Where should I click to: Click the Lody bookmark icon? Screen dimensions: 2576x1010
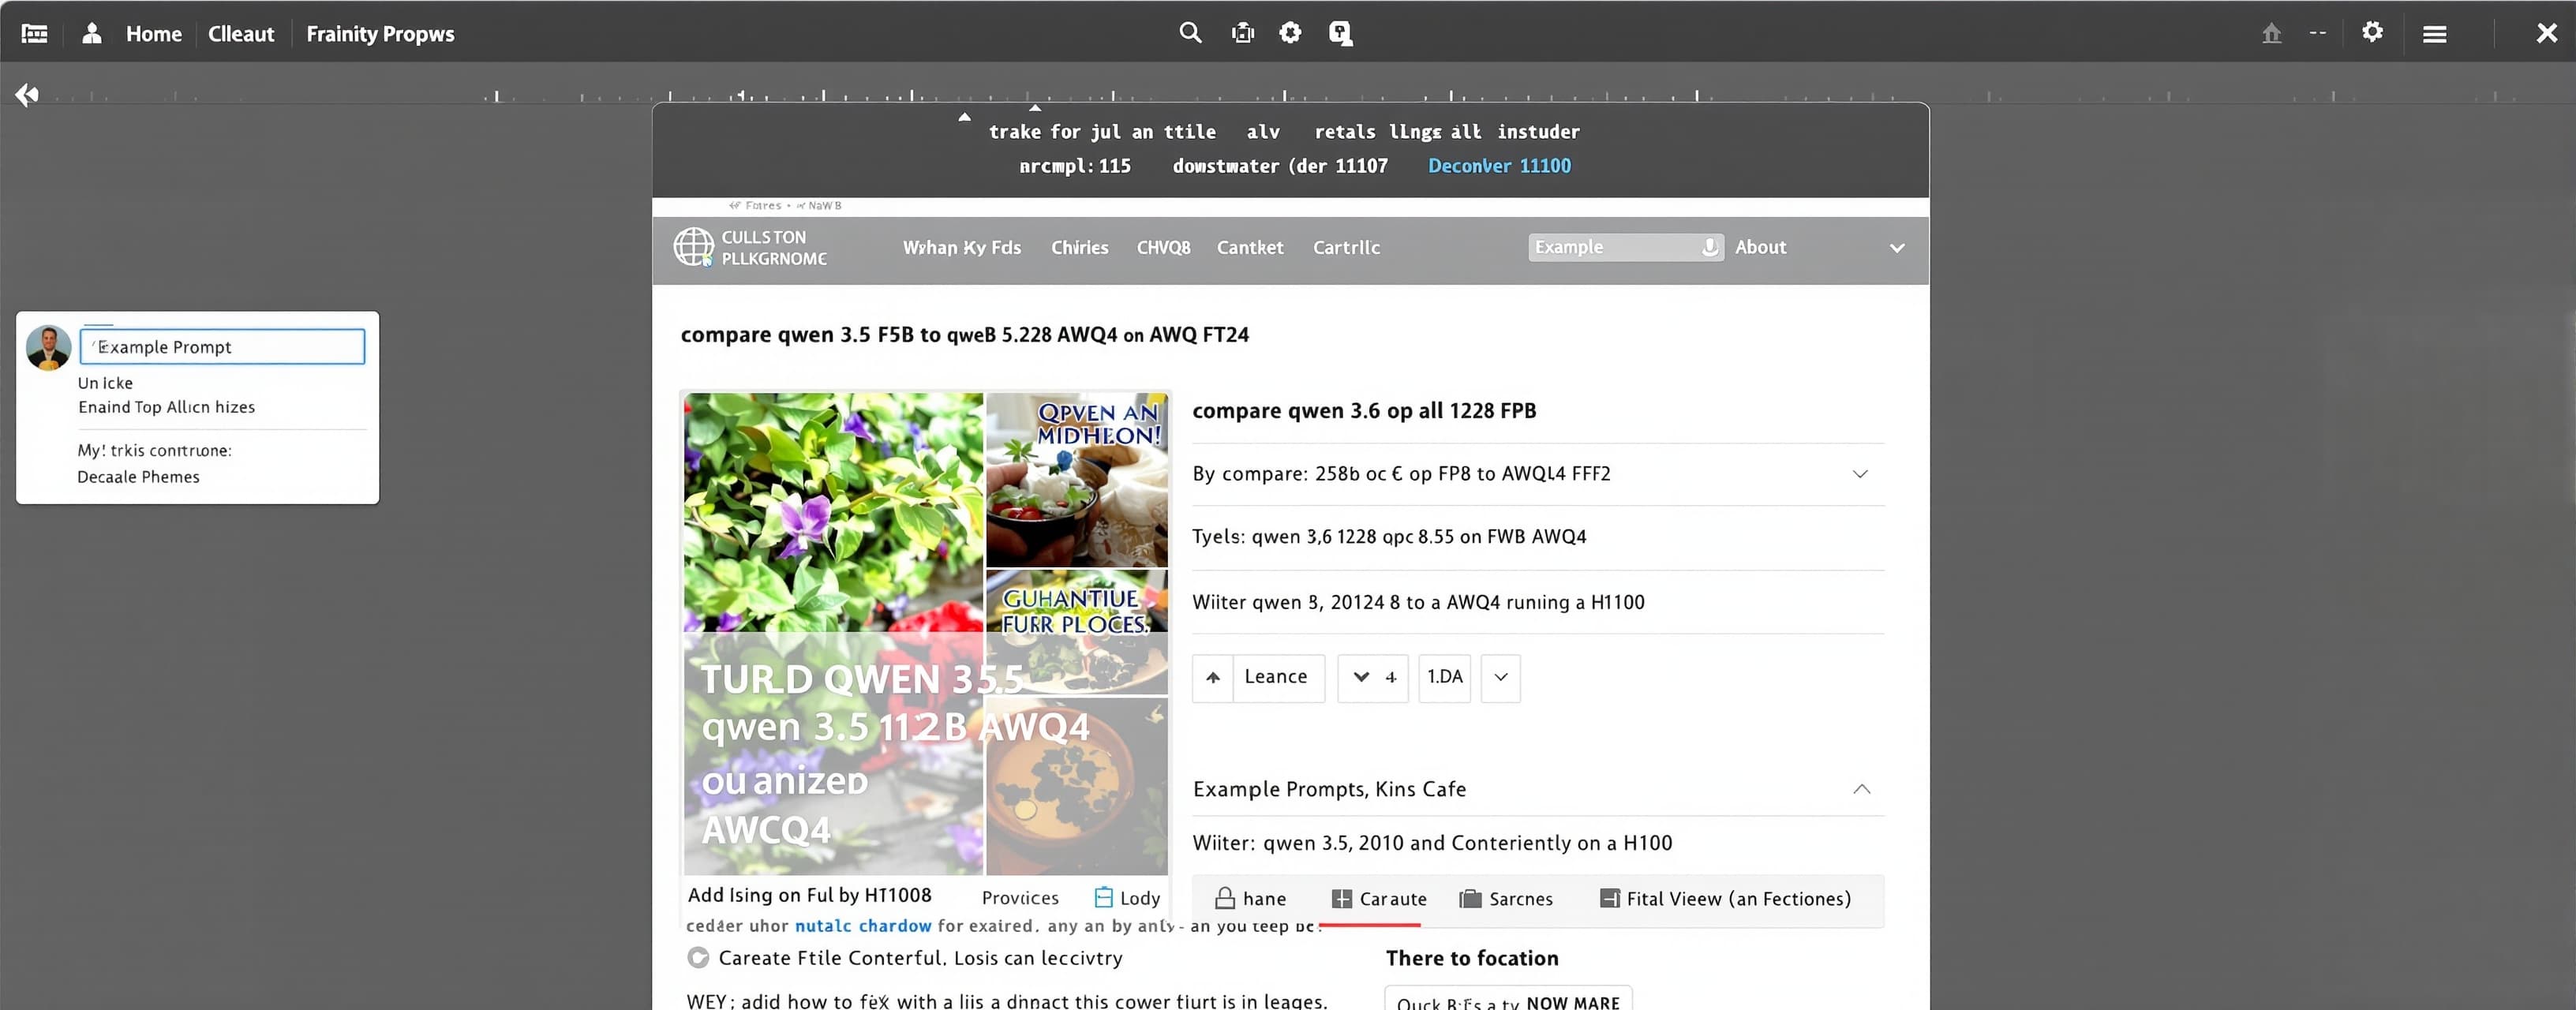[1104, 897]
